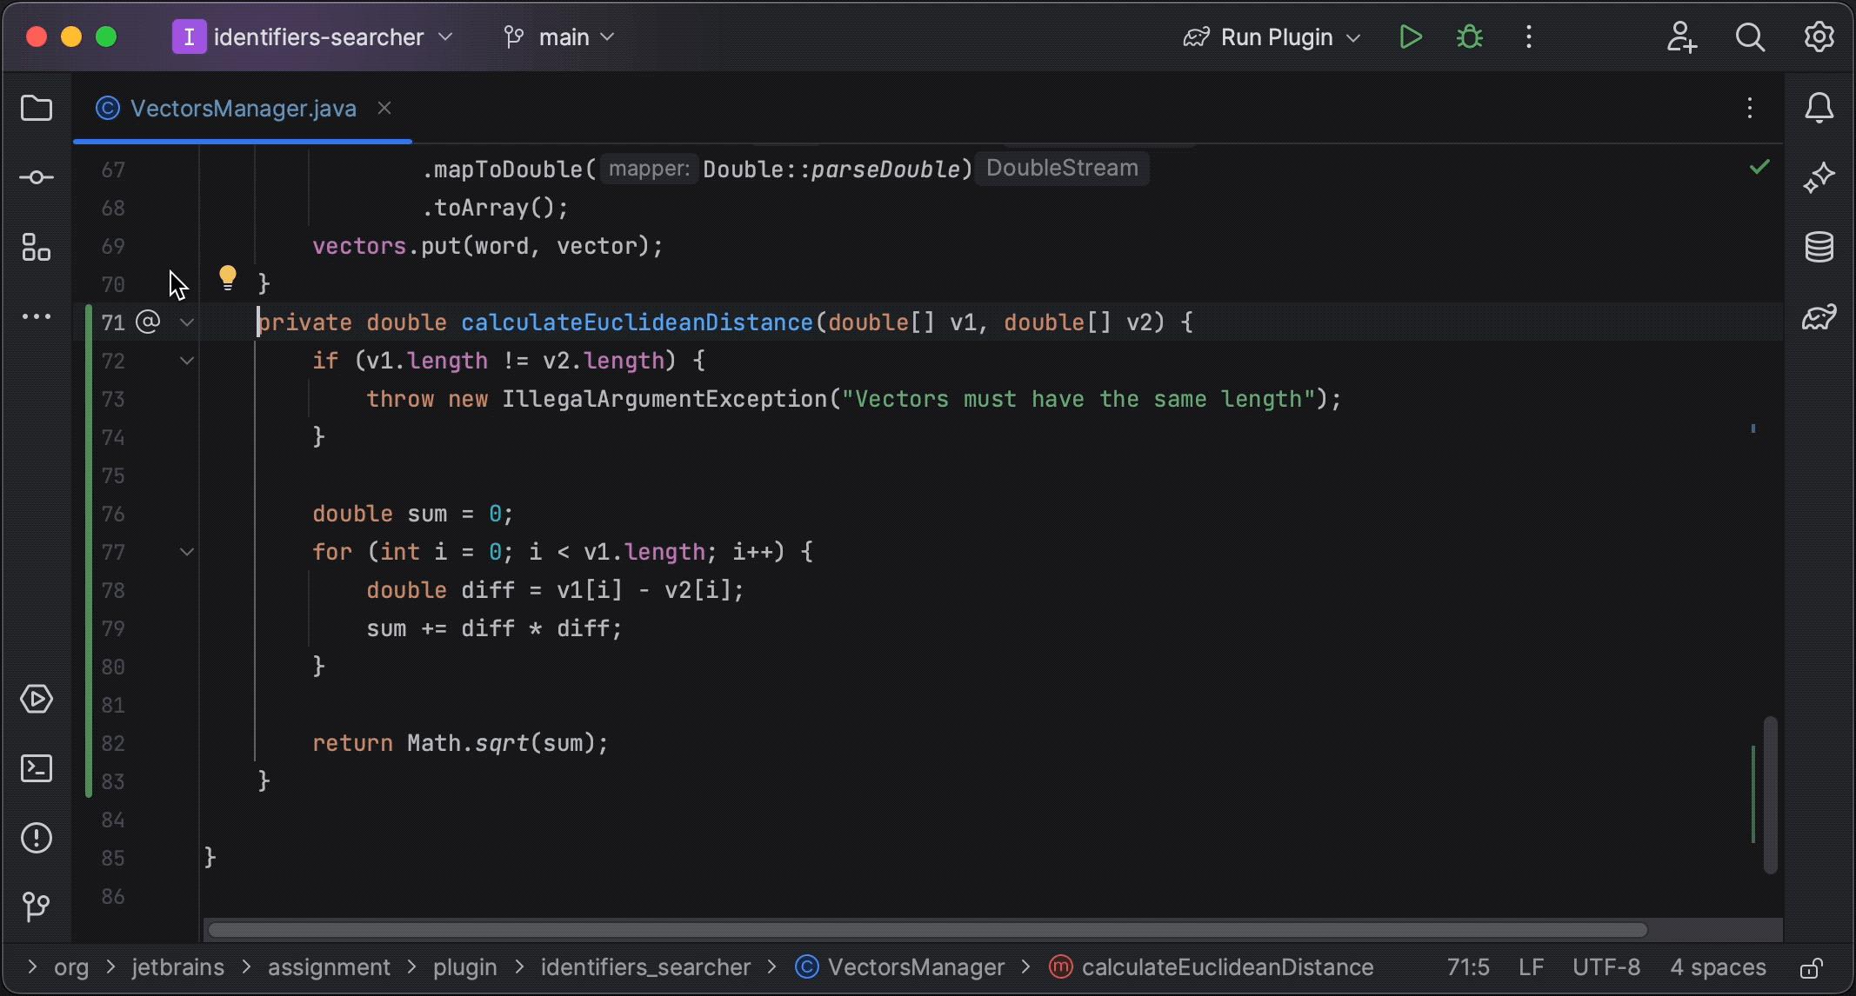Open the AI Assistant panel

pyautogui.click(x=1820, y=177)
